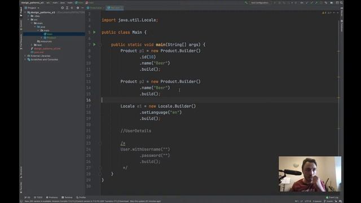Expand the .idea folder
361x203 pixels.
click(29, 16)
